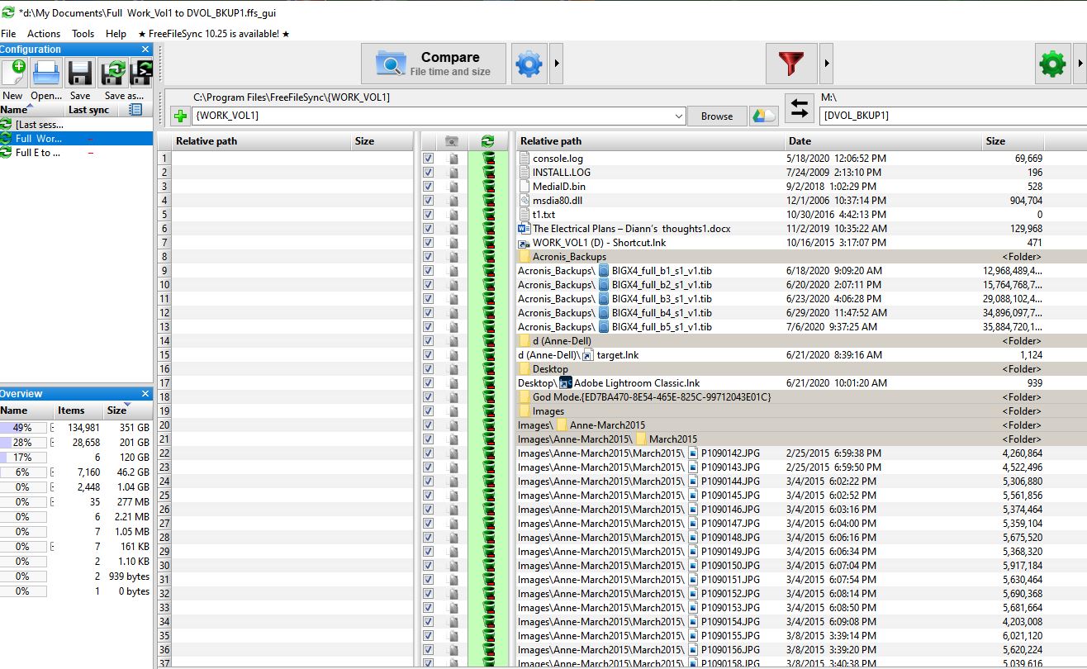Swap sides with the double-arrow icon
Image resolution: width=1087 pixels, height=669 pixels.
click(x=799, y=108)
